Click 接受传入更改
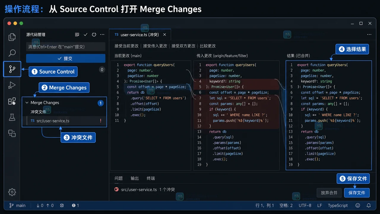 (155, 46)
